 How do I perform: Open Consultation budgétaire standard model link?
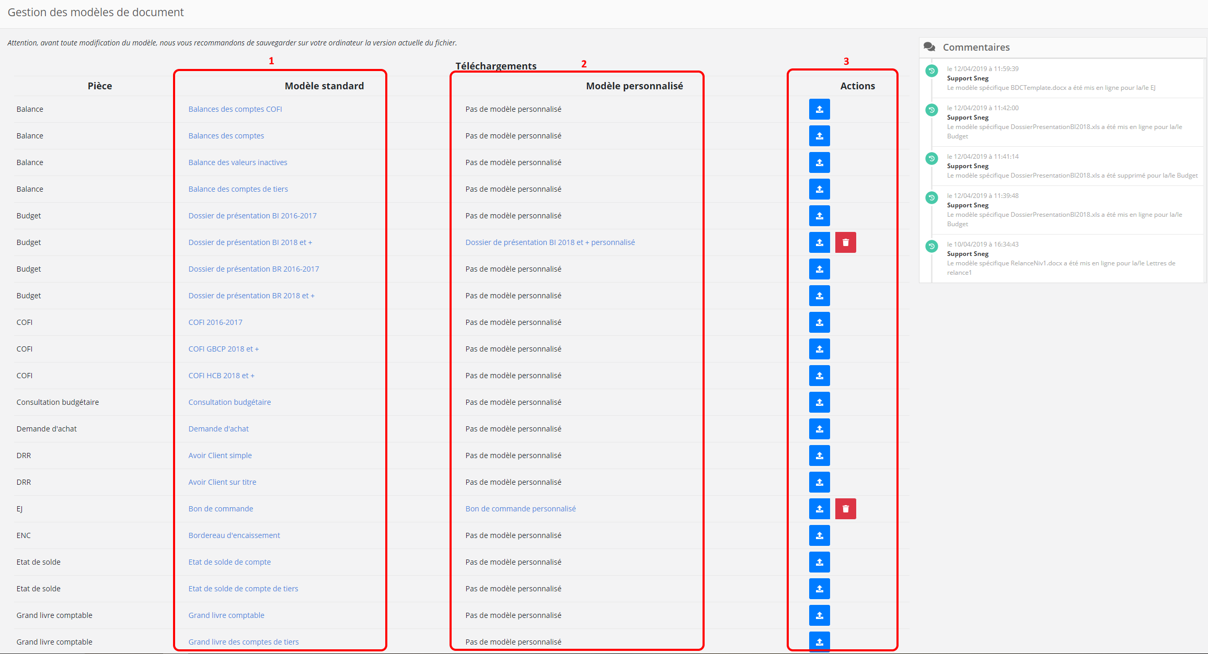(229, 402)
